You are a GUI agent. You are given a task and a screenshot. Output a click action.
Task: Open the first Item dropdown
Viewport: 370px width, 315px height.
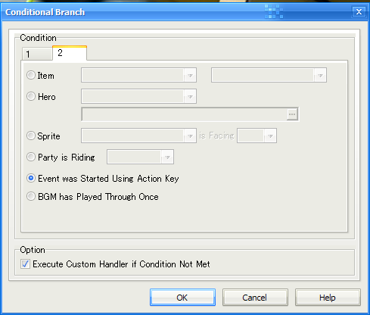[138, 75]
